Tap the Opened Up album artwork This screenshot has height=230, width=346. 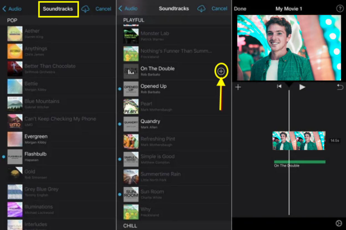point(131,89)
